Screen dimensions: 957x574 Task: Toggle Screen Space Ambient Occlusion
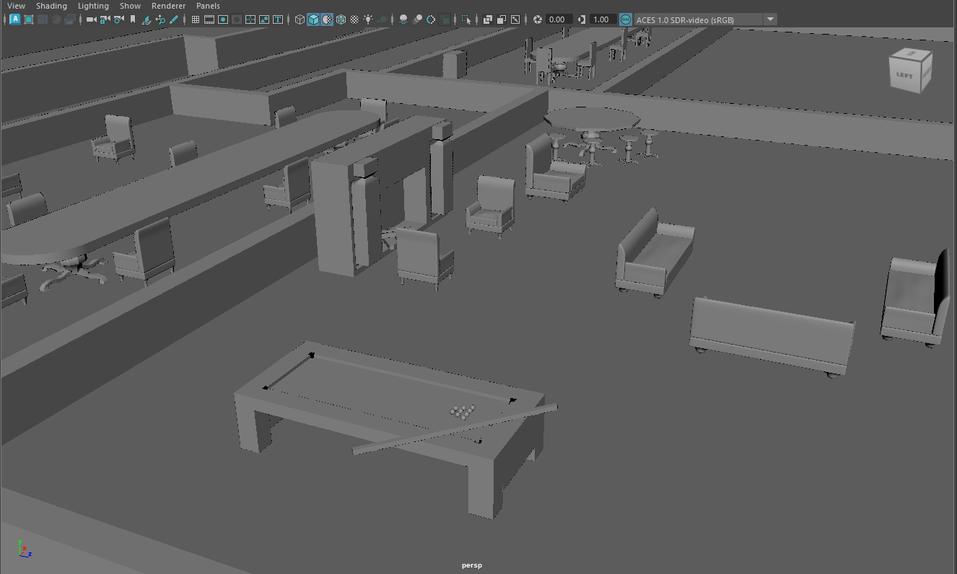coord(403,19)
